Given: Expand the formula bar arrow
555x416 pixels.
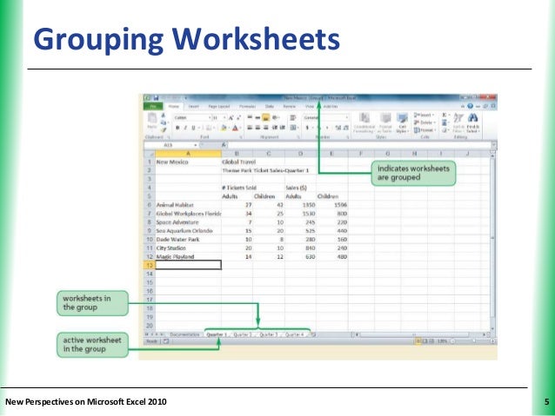Looking at the screenshot, I should 493,145.
